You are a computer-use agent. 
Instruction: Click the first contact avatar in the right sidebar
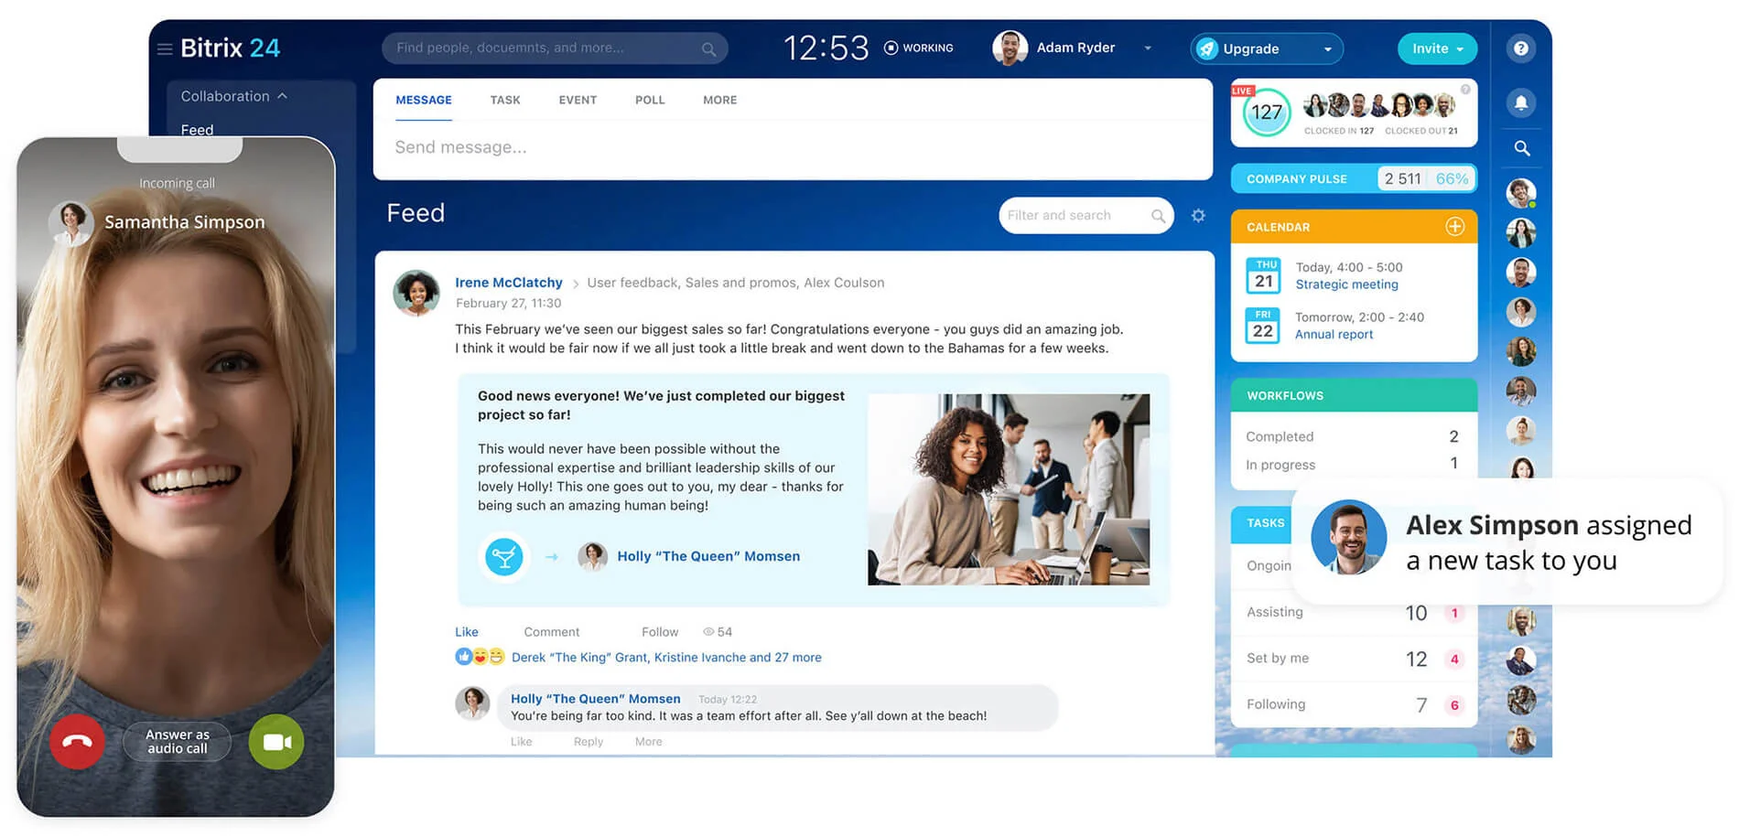(x=1520, y=192)
